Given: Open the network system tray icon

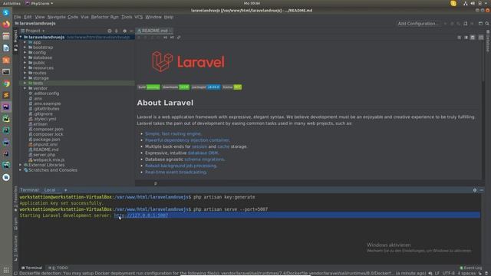Looking at the screenshot, I should pyautogui.click(x=466, y=3).
